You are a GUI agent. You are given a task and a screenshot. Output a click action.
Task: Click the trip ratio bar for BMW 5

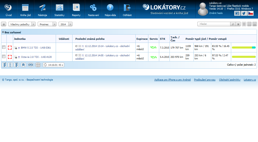[244, 48]
